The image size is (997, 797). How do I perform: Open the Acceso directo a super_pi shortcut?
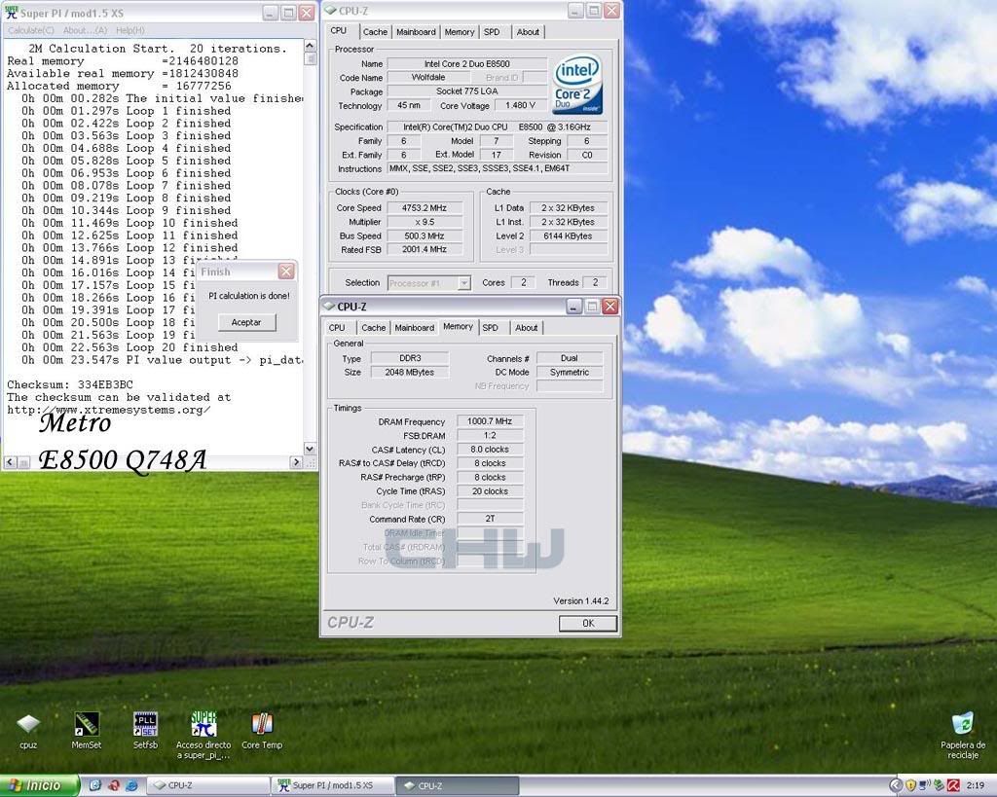tap(203, 735)
